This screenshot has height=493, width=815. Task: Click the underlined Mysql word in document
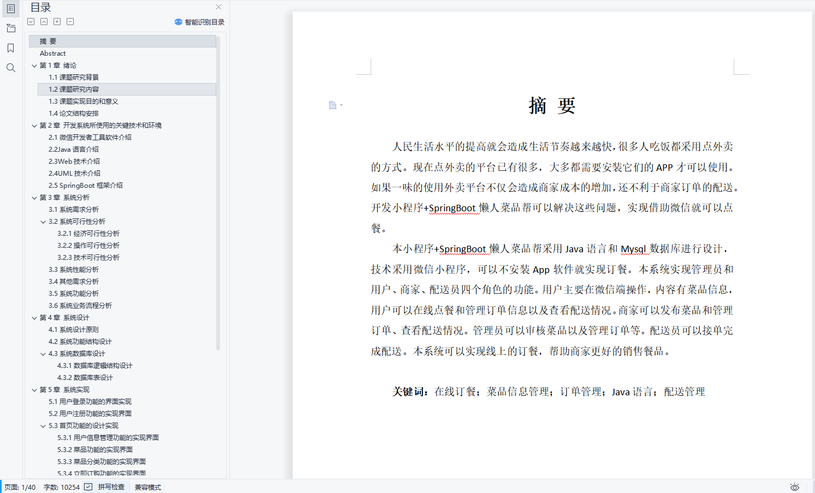pyautogui.click(x=633, y=249)
